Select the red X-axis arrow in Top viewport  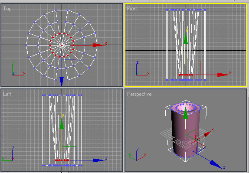pos(98,45)
